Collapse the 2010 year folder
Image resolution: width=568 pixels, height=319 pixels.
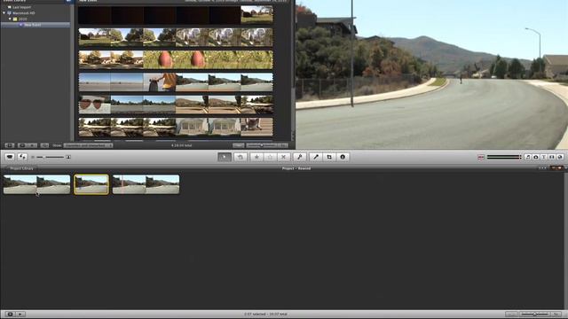[x=10, y=19]
